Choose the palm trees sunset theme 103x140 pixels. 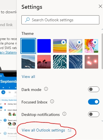click(x=44, y=62)
